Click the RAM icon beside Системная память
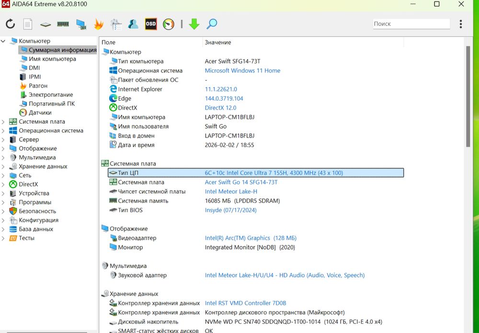The image size is (479, 333). coord(113,201)
